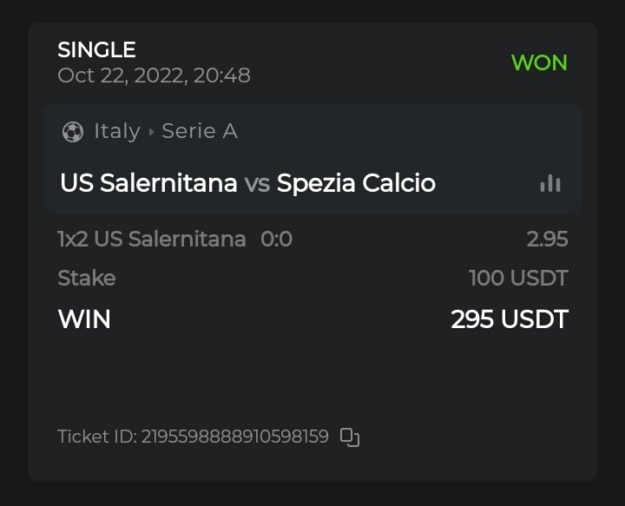Click the Stake label
Viewport: 625px width, 506px height.
coord(86,279)
